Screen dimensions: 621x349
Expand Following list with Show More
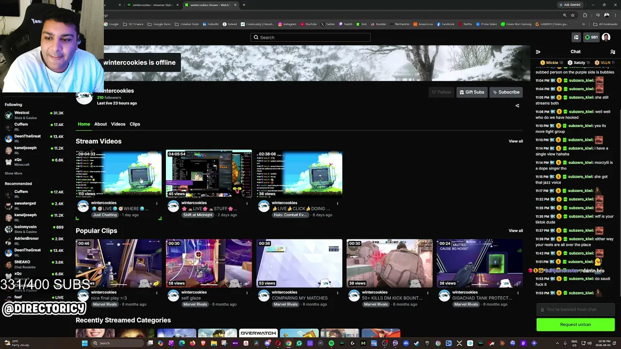coord(14,173)
